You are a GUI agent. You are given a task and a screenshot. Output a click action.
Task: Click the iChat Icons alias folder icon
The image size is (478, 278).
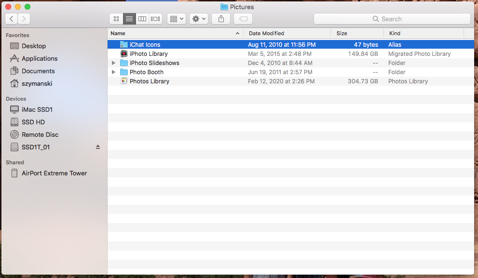point(124,44)
